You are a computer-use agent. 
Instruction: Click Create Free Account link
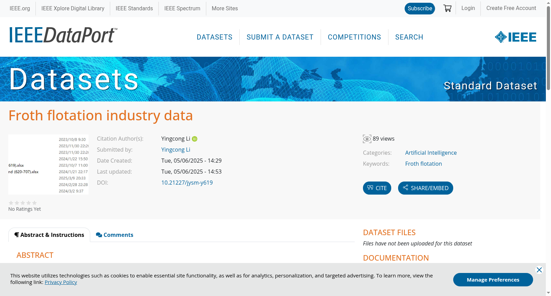pyautogui.click(x=511, y=8)
